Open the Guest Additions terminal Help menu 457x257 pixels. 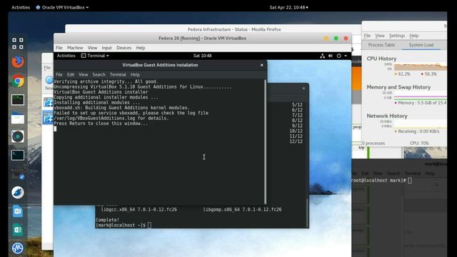[x=135, y=74]
